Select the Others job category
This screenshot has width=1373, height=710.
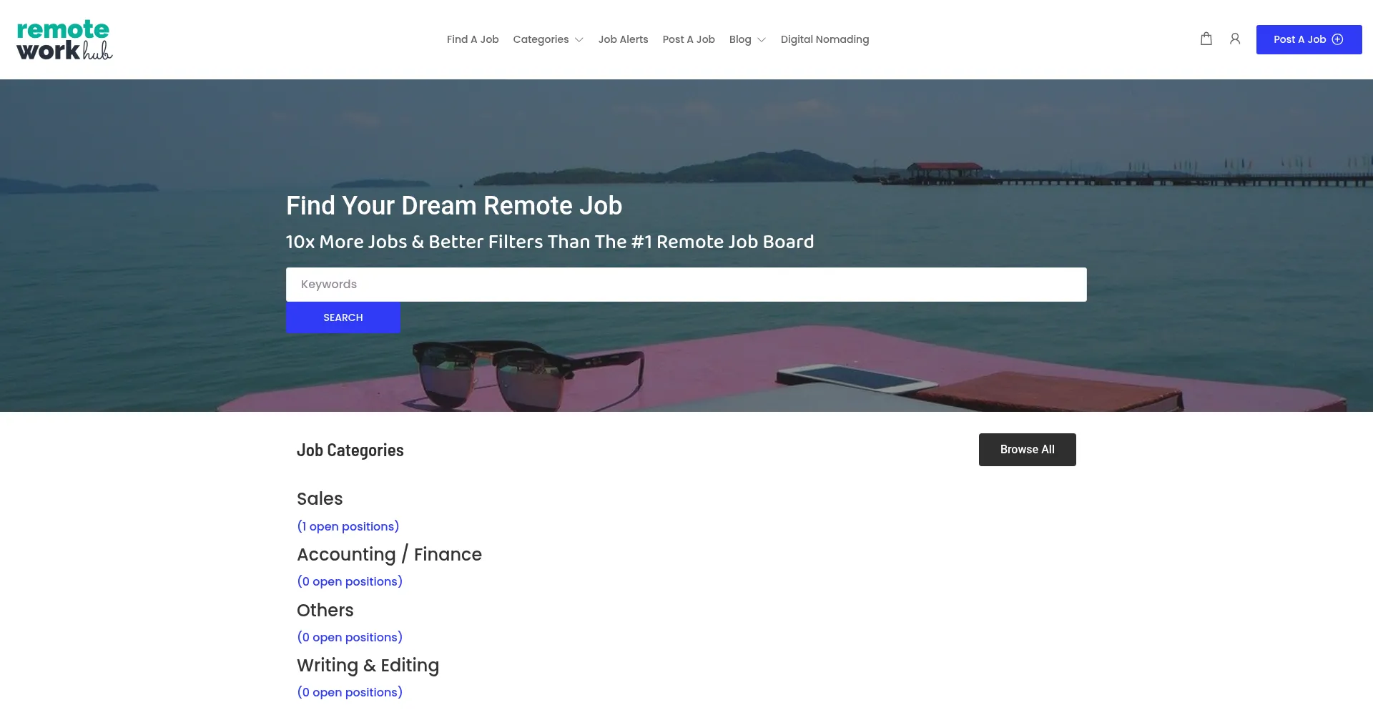click(325, 610)
